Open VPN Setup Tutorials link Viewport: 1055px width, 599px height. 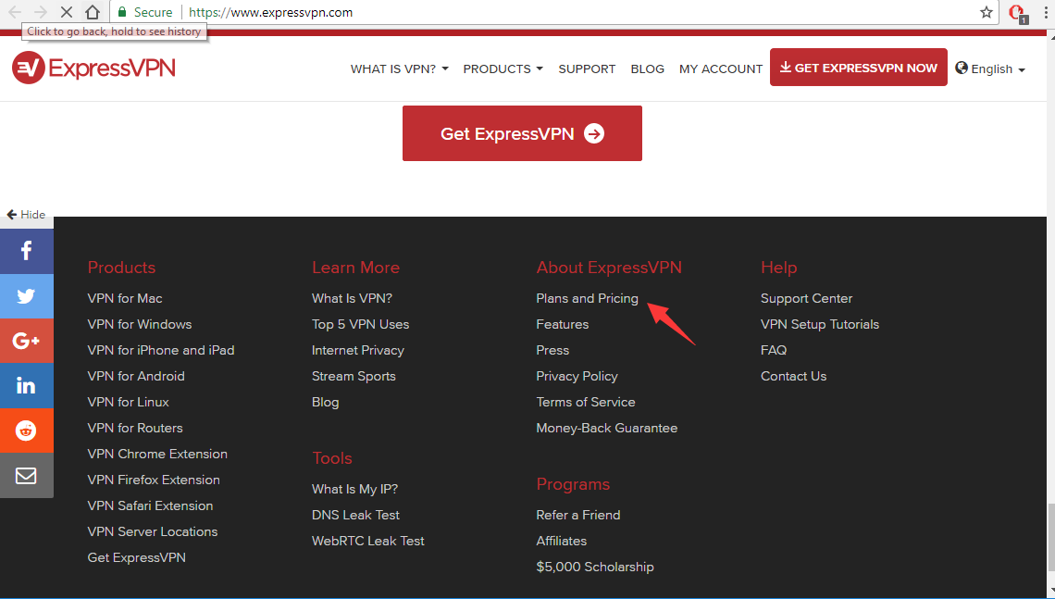click(x=820, y=324)
